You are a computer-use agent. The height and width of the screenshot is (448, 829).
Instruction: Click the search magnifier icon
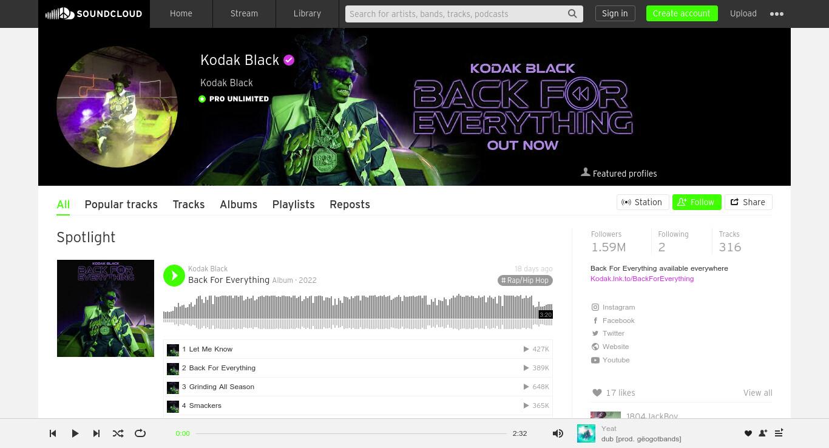(x=572, y=14)
